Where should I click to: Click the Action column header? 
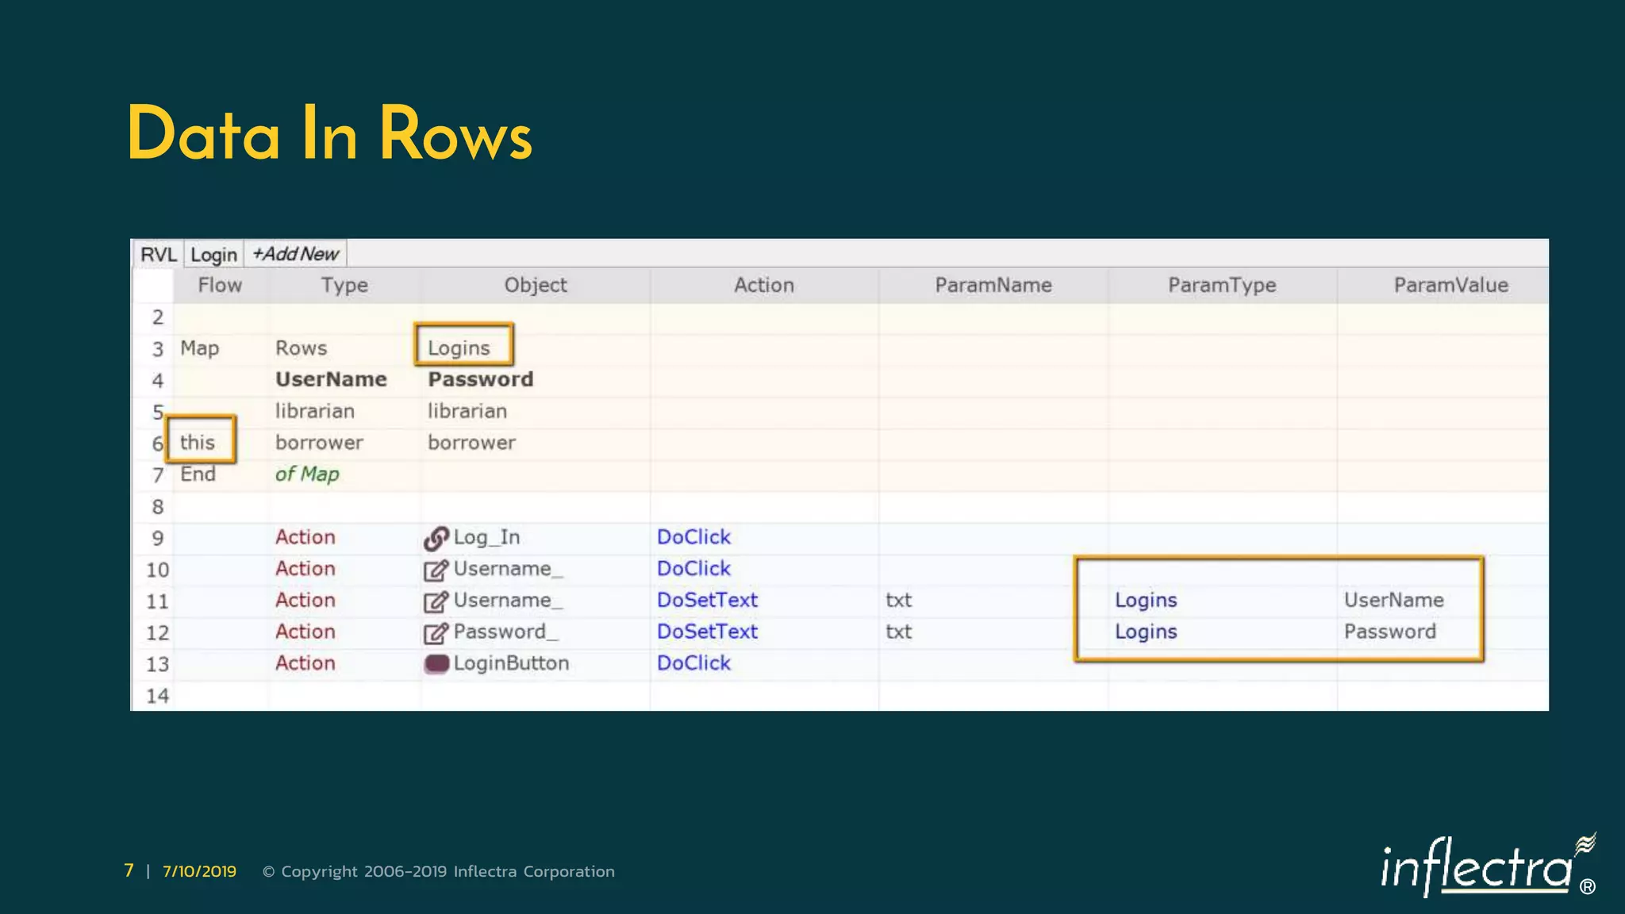763,285
